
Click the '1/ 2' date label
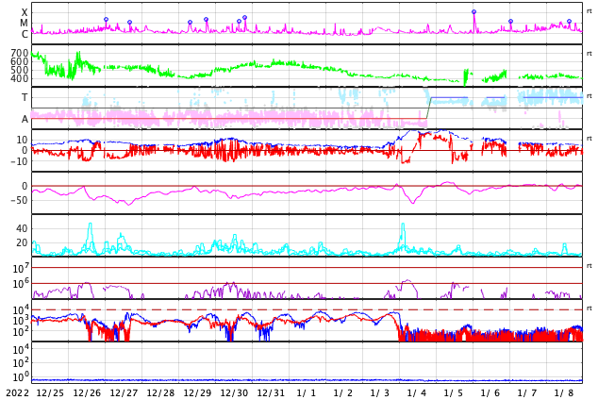pos(343,393)
